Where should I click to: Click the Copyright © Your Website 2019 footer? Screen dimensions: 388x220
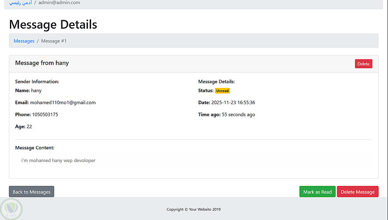click(194, 210)
